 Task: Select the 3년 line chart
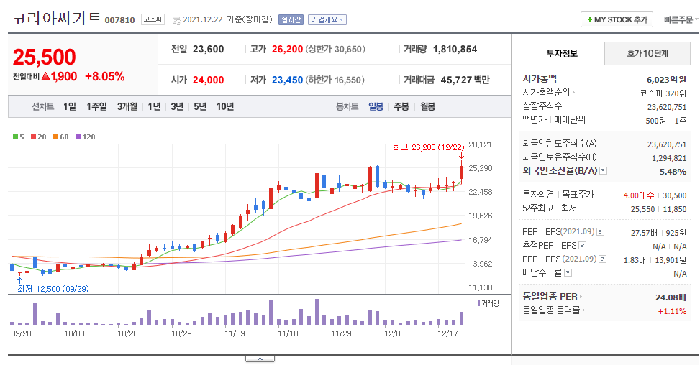(x=177, y=106)
